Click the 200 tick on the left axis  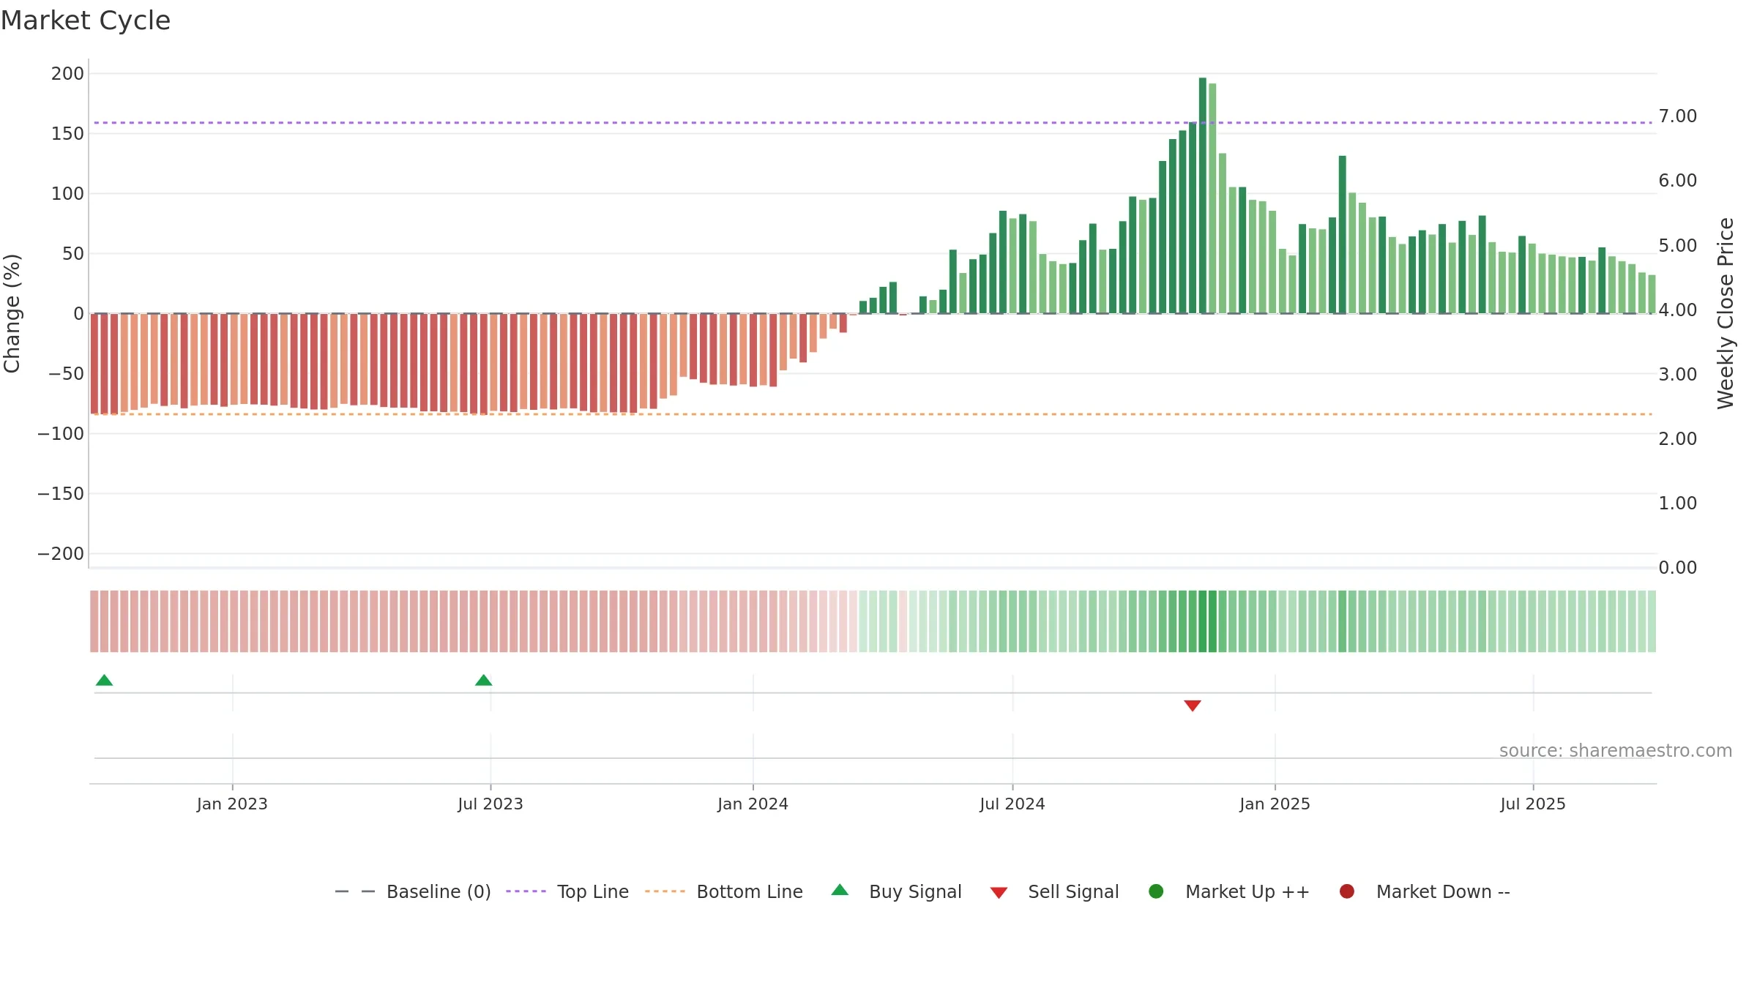pos(67,74)
